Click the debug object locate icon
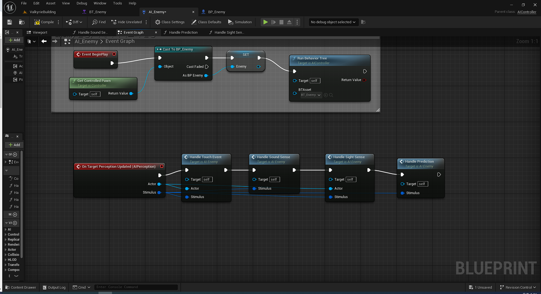The image size is (541, 294). (x=363, y=22)
